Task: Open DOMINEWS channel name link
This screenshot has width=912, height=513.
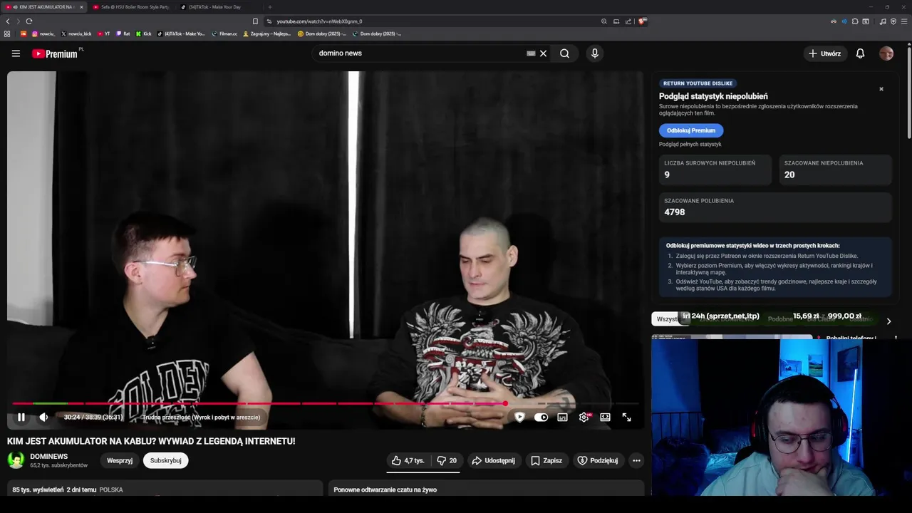Action: click(49, 457)
